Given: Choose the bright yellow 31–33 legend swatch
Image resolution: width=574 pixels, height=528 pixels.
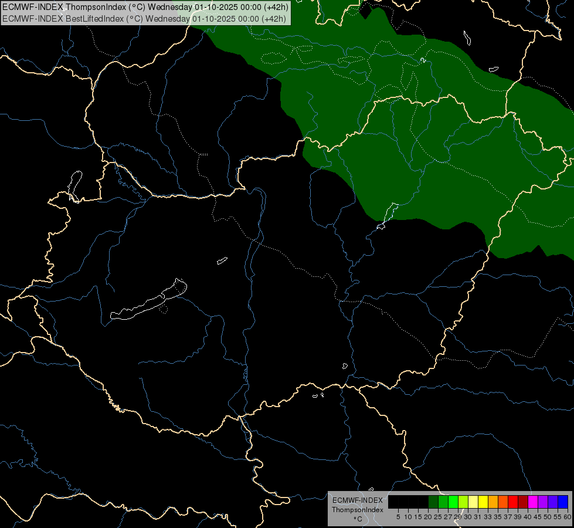Looking at the screenshot, I should [483, 502].
